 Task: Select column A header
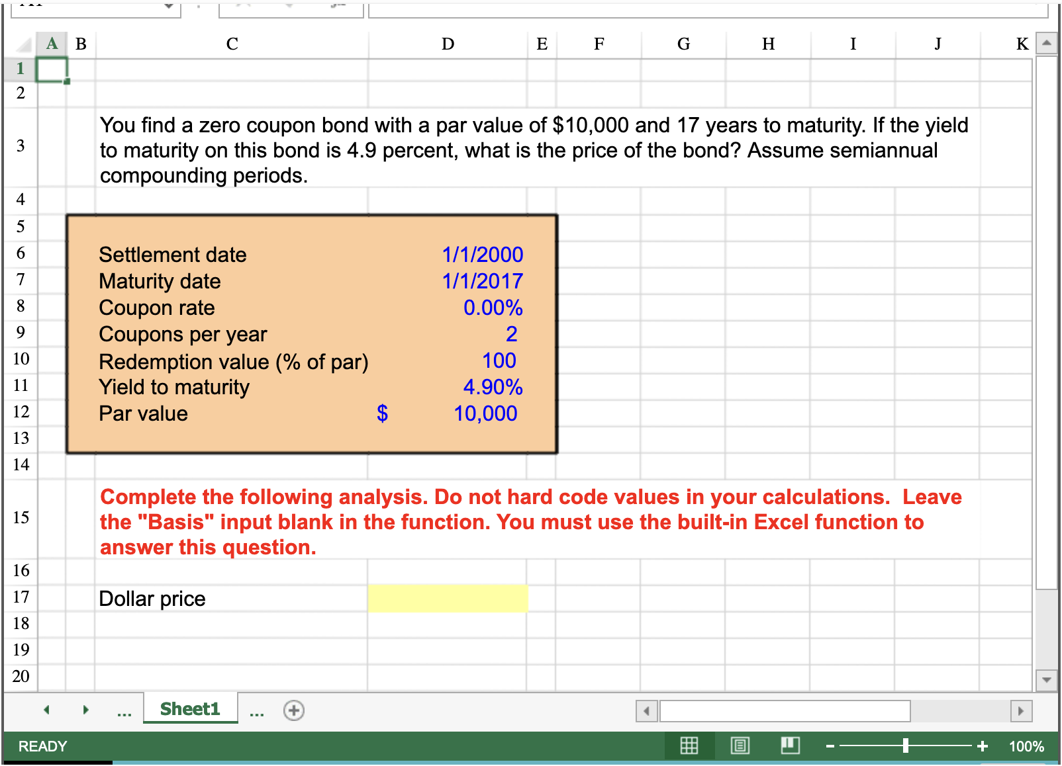(52, 44)
